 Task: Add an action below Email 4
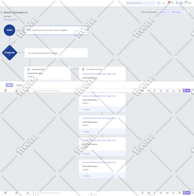86,132
